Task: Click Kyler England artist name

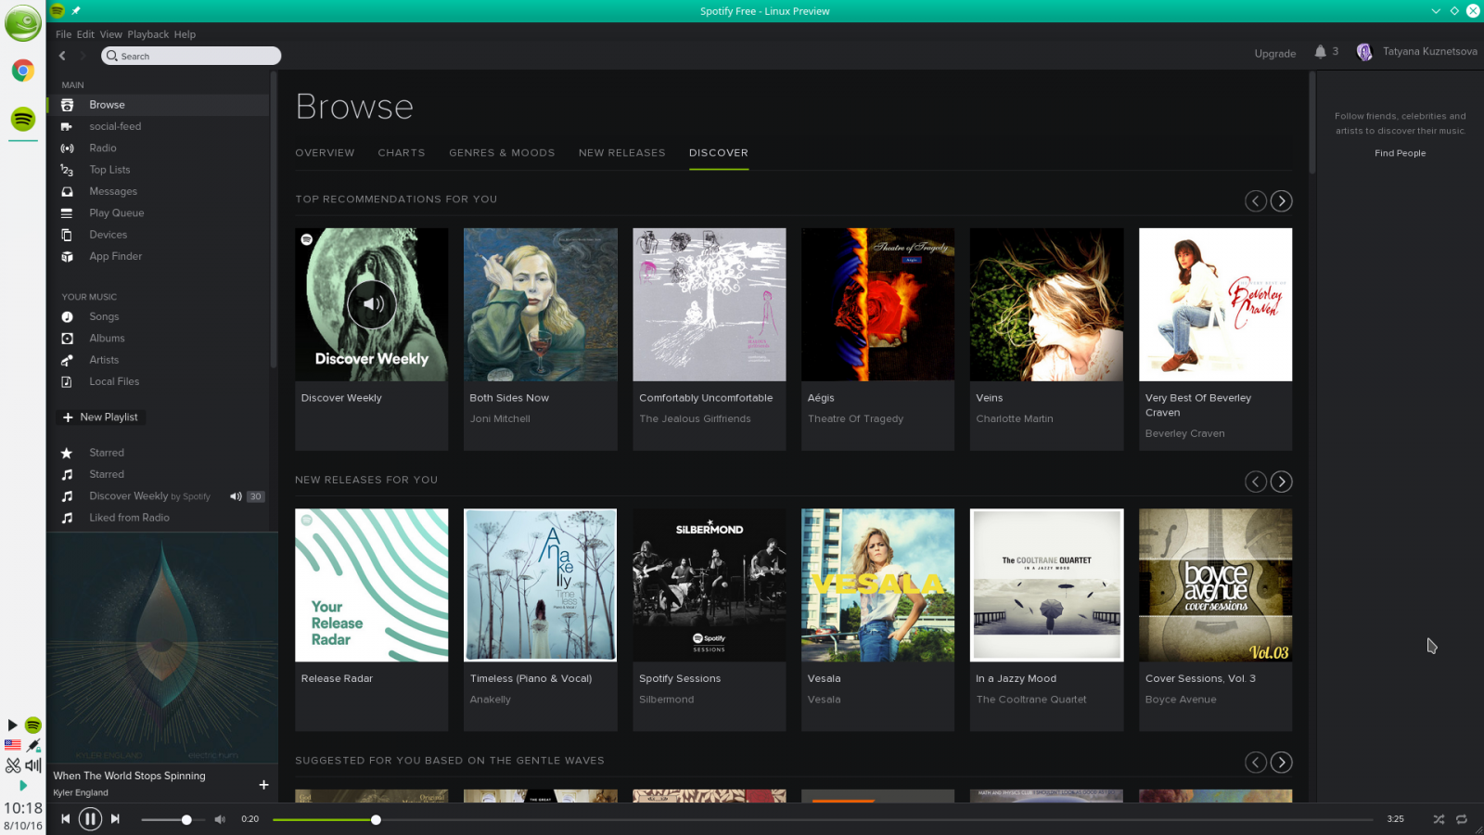Action: point(81,793)
